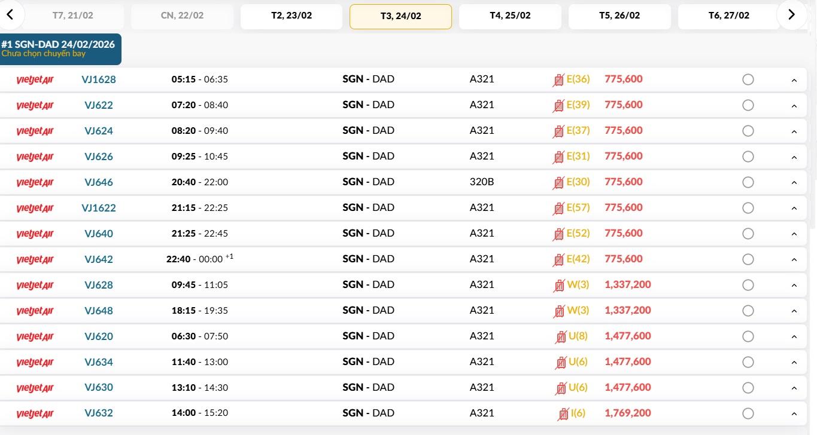Click no-baggage icon on VJ646 row
Screen dimensions: 817x435
558,182
